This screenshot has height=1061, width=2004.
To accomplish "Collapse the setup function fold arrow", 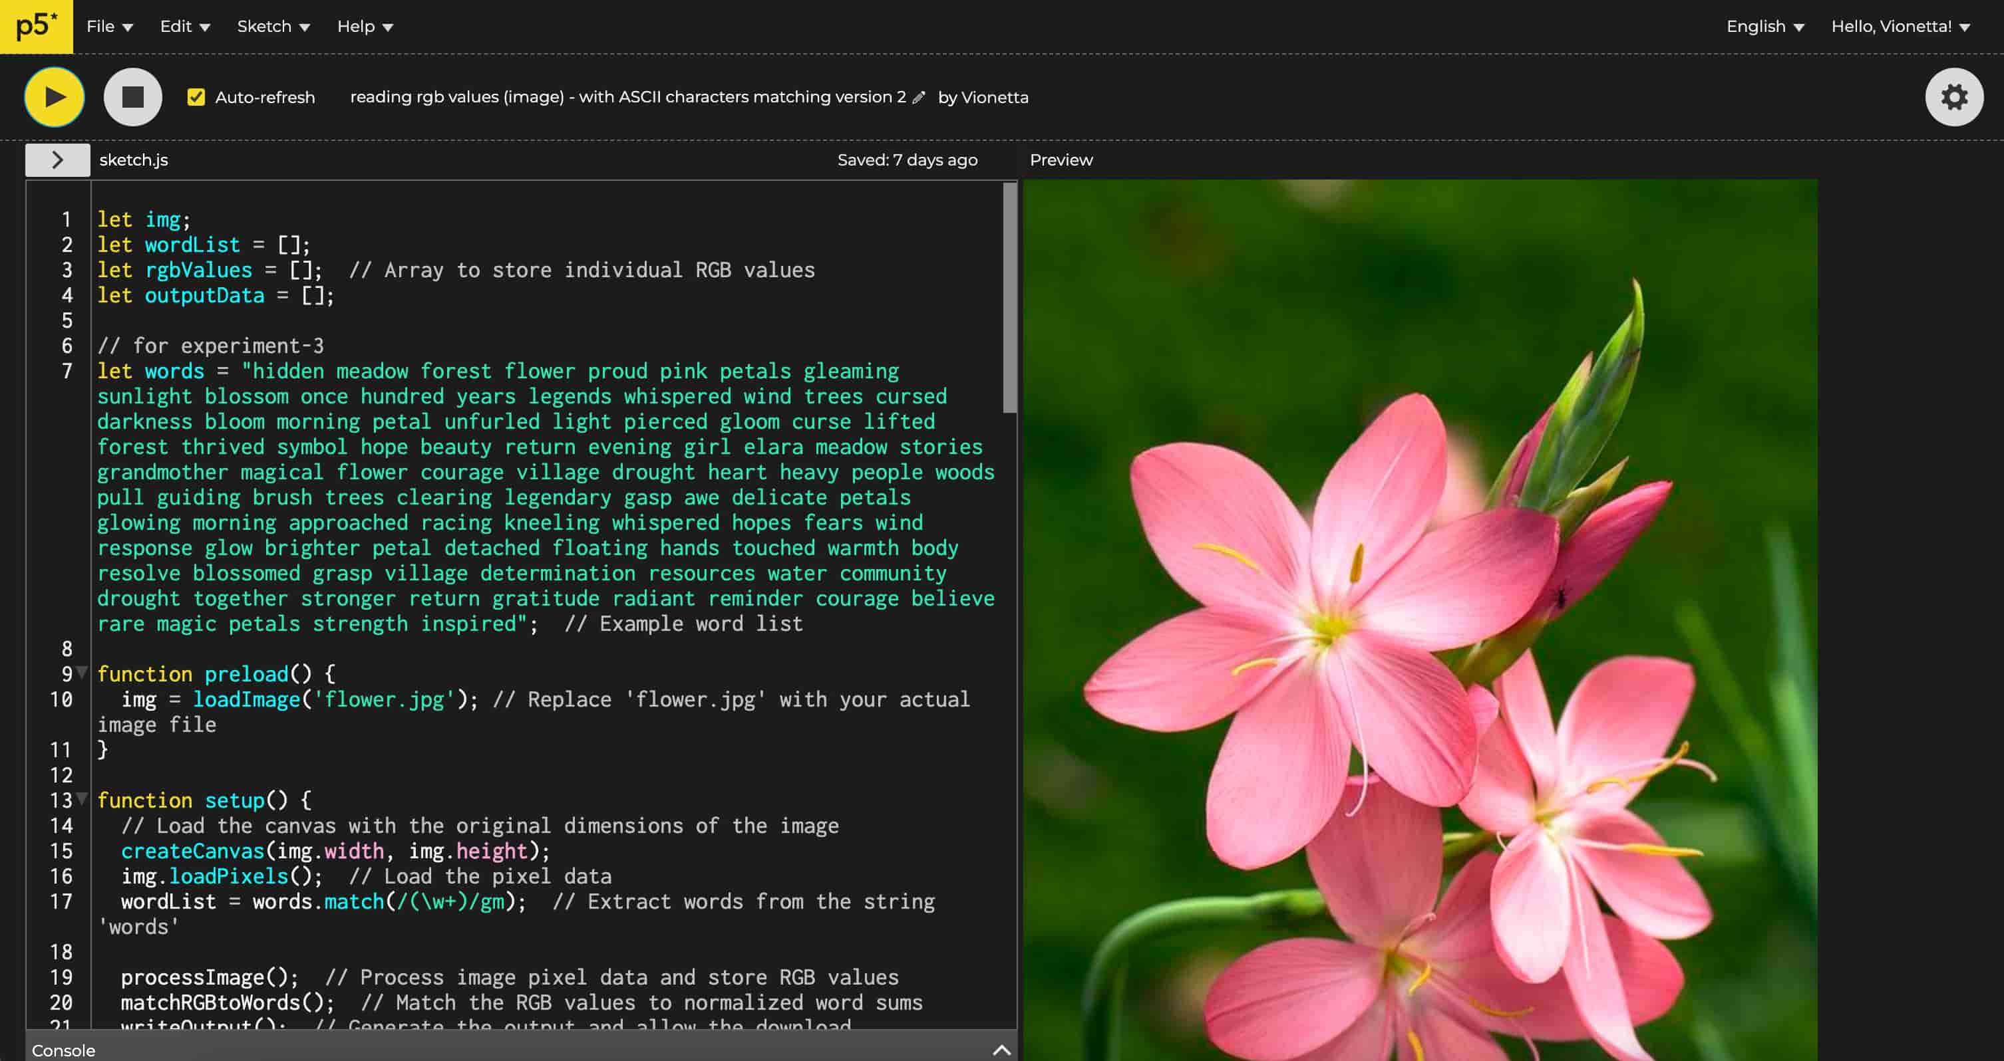I will point(82,799).
